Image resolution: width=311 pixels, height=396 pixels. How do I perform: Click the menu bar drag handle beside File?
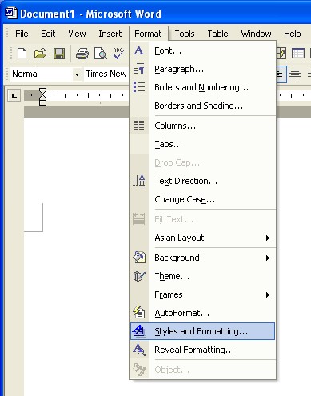click(8, 34)
